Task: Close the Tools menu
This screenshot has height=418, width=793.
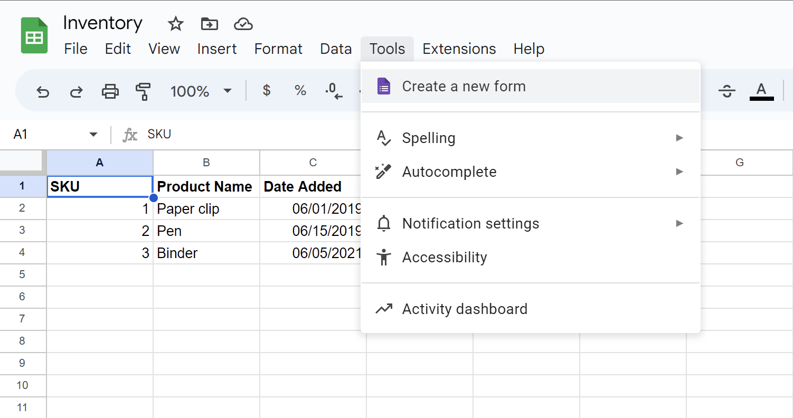Action: point(387,49)
